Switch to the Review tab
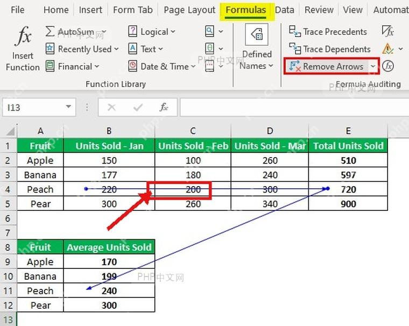Viewport: 409px width, 326px height. point(319,10)
